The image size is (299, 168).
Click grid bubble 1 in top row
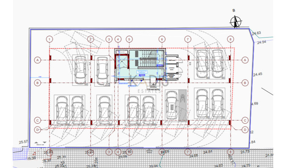(x=50, y=39)
